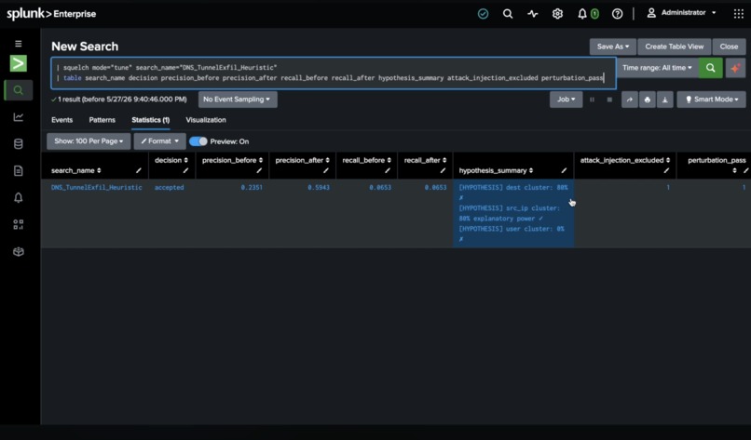Sort by the recall_before column header
The height and width of the screenshot is (440, 751).
coord(366,160)
